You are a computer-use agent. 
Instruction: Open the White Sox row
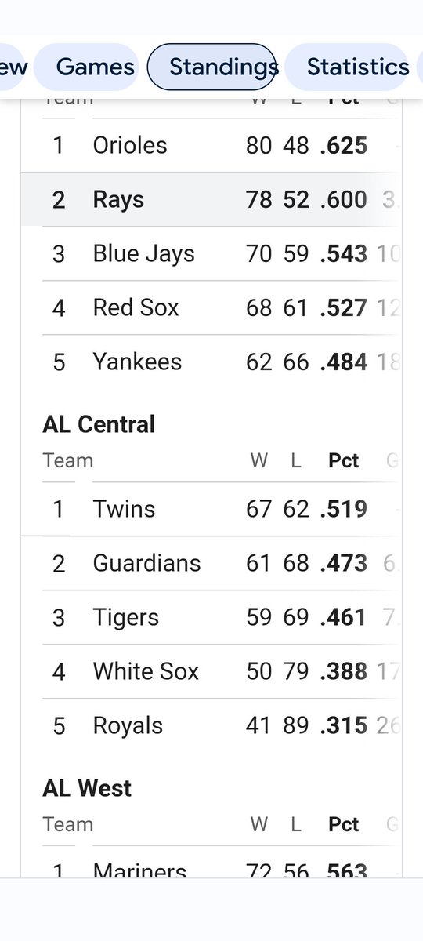tap(211, 671)
